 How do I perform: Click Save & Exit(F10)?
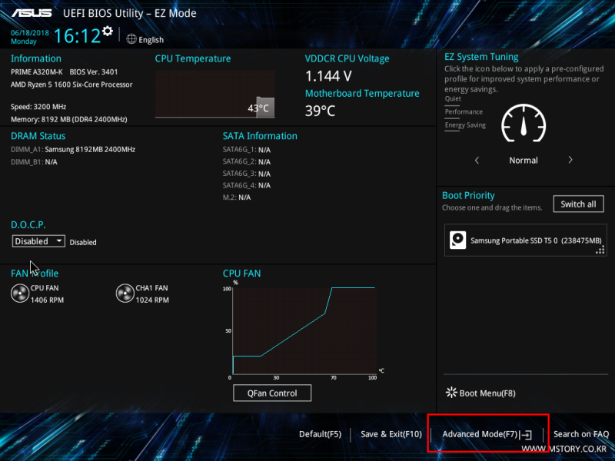coord(391,434)
